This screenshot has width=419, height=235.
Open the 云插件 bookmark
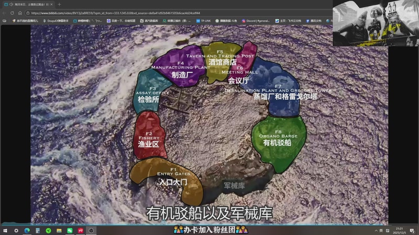[x=177, y=20]
